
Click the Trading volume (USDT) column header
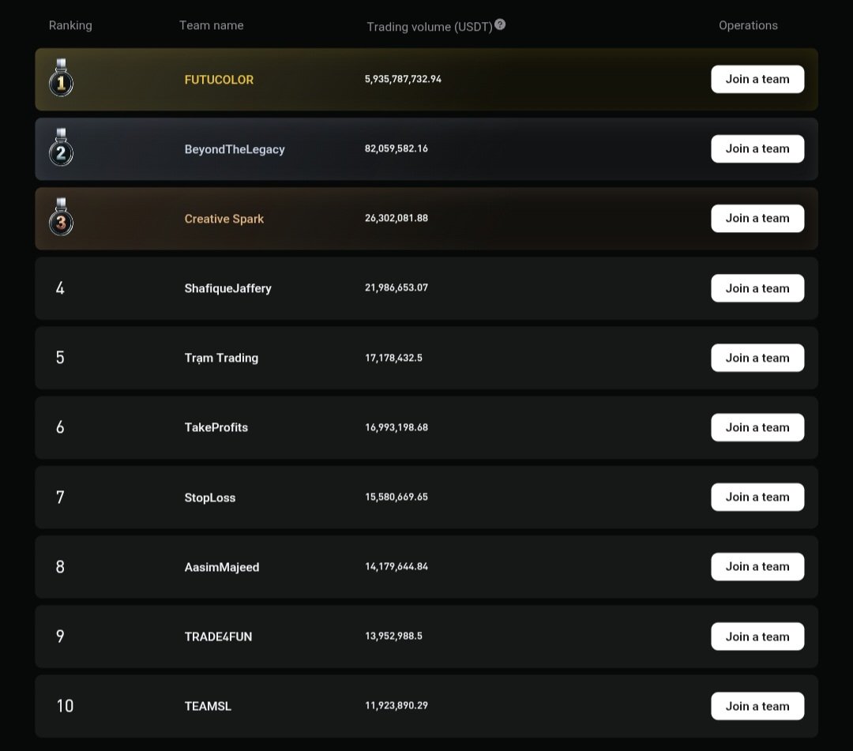pos(429,27)
